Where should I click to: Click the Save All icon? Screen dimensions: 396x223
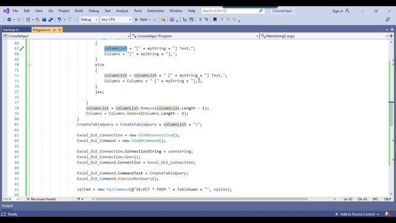click(51, 19)
